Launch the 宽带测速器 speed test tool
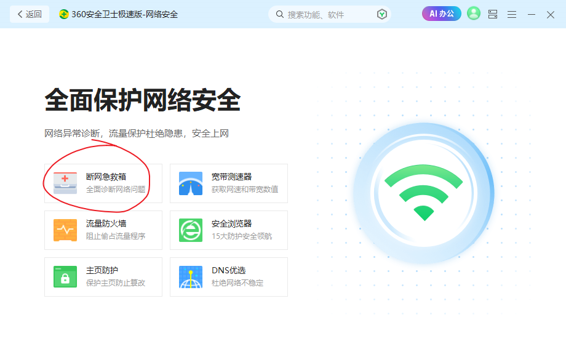Image resolution: width=566 pixels, height=357 pixels. (x=228, y=182)
